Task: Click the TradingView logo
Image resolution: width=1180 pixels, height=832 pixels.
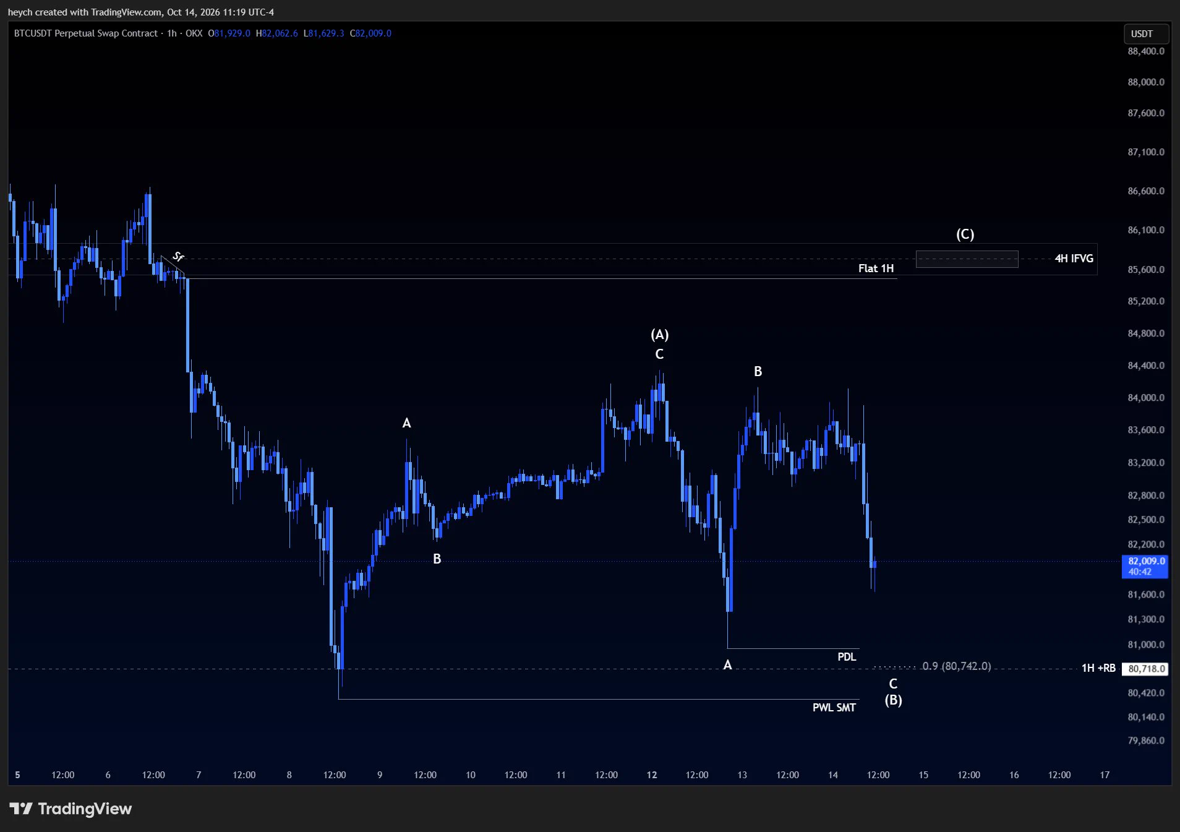Action: 71,808
